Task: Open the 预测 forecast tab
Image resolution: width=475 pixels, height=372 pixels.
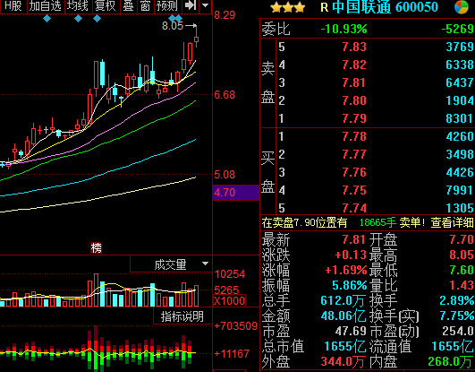Action: pos(167,5)
